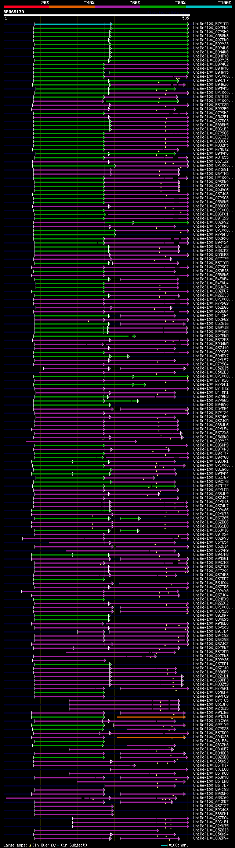This screenshot has width=235, height=848.
Task: Select hit label UniRef100_B9R7F9
Action: point(211,109)
